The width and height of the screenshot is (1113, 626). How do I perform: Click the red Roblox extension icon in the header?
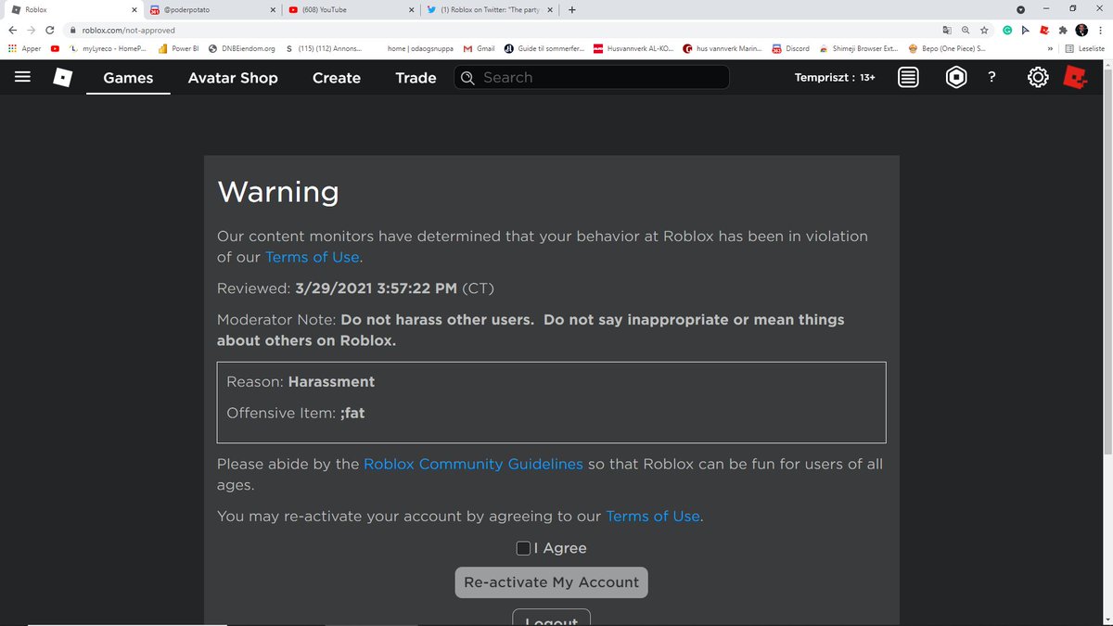click(x=1075, y=78)
